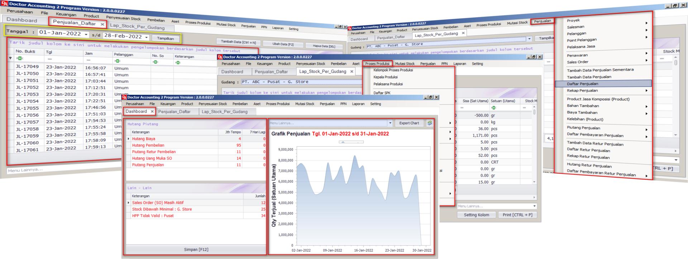Open the end date dropdown 28-Feb-2022
This screenshot has height=259, width=688.
point(147,37)
